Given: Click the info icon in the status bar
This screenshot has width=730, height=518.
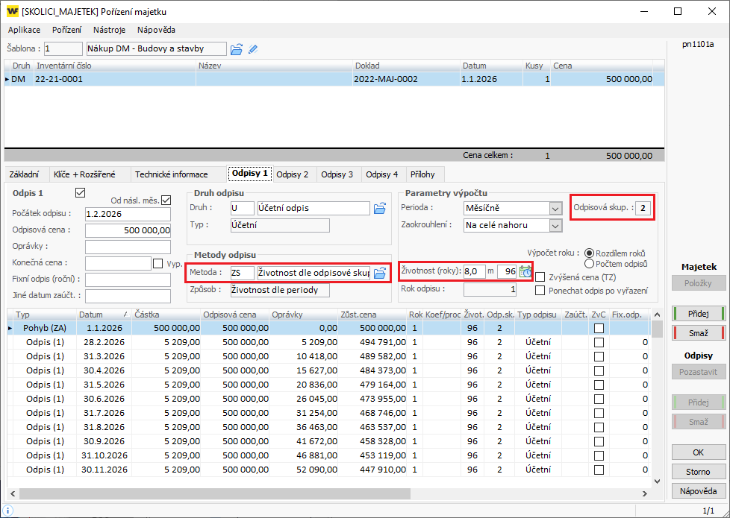Looking at the screenshot, I should click(x=8, y=510).
